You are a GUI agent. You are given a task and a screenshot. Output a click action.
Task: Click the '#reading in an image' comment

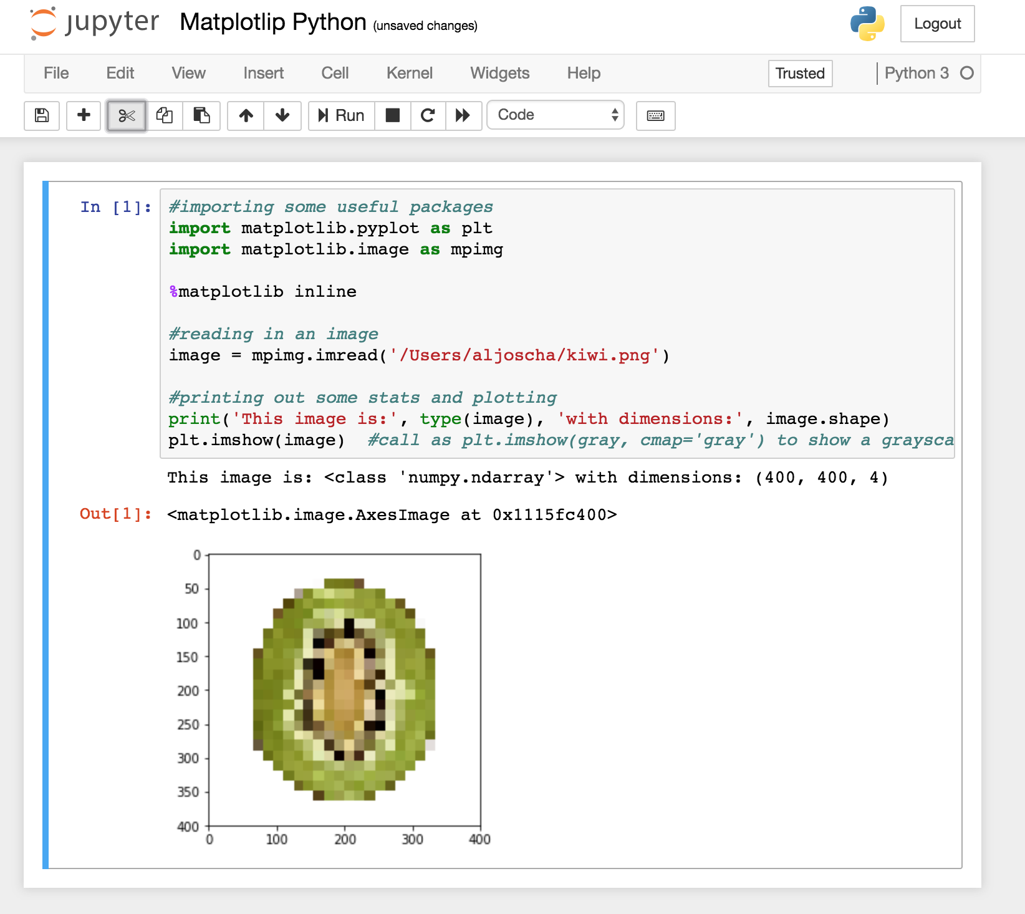tap(274, 334)
